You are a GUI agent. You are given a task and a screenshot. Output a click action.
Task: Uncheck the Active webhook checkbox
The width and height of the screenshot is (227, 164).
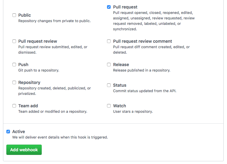tap(8, 132)
